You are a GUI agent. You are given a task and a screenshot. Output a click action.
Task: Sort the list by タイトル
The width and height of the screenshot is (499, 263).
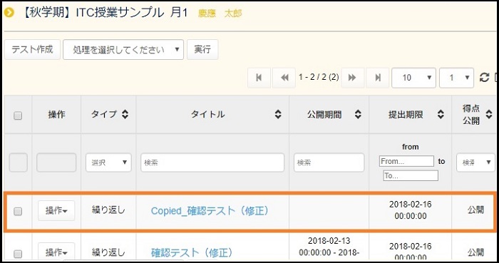278,115
